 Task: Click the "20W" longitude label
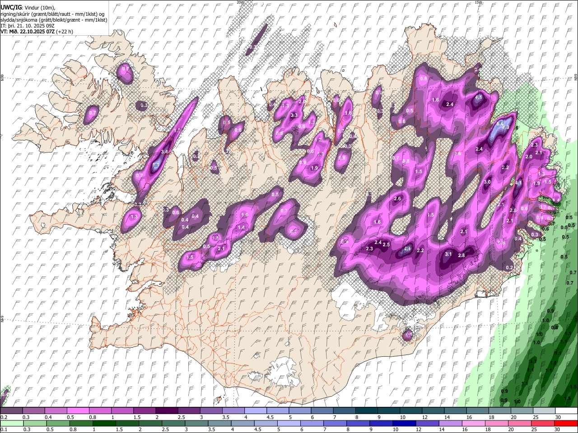point(240,2)
